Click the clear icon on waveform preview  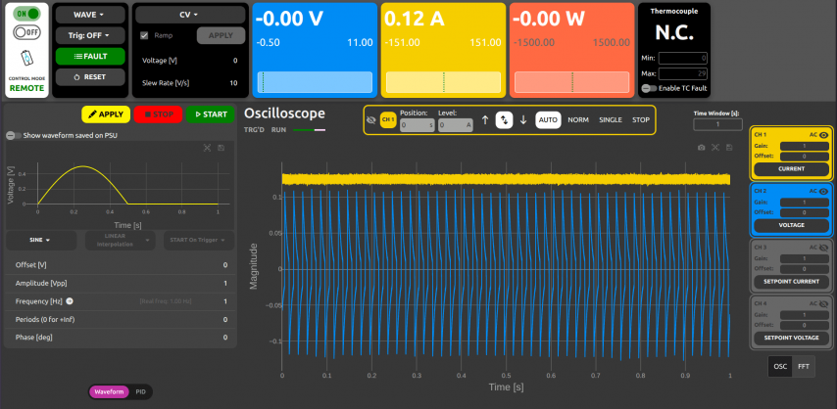coord(207,148)
